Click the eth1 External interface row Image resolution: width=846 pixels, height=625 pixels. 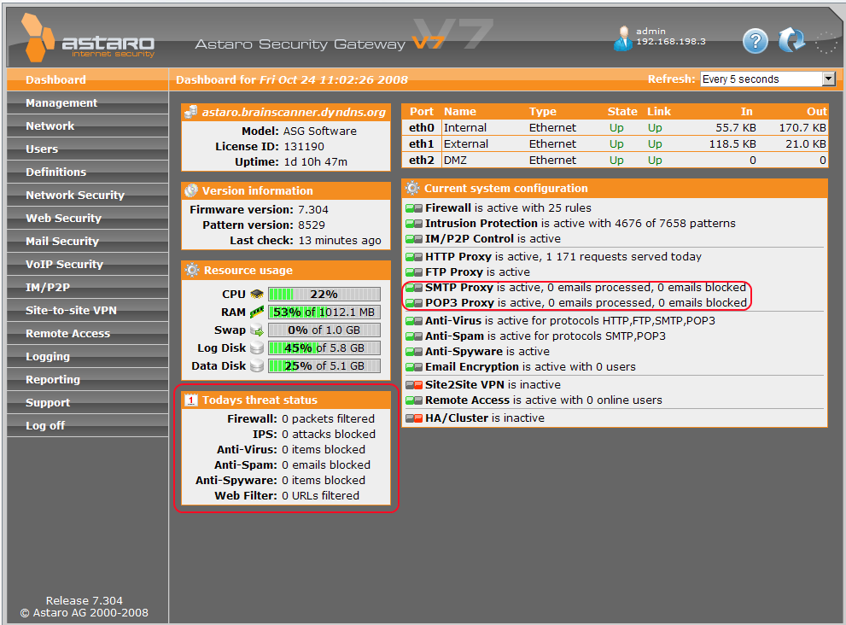pyautogui.click(x=615, y=144)
